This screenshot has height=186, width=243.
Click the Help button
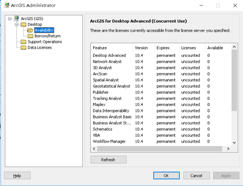point(17,175)
